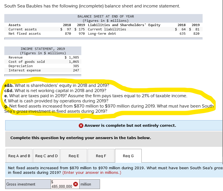Click the red incorrect mark beside 485,000,000
This screenshot has width=223, height=191.
pos(76,184)
